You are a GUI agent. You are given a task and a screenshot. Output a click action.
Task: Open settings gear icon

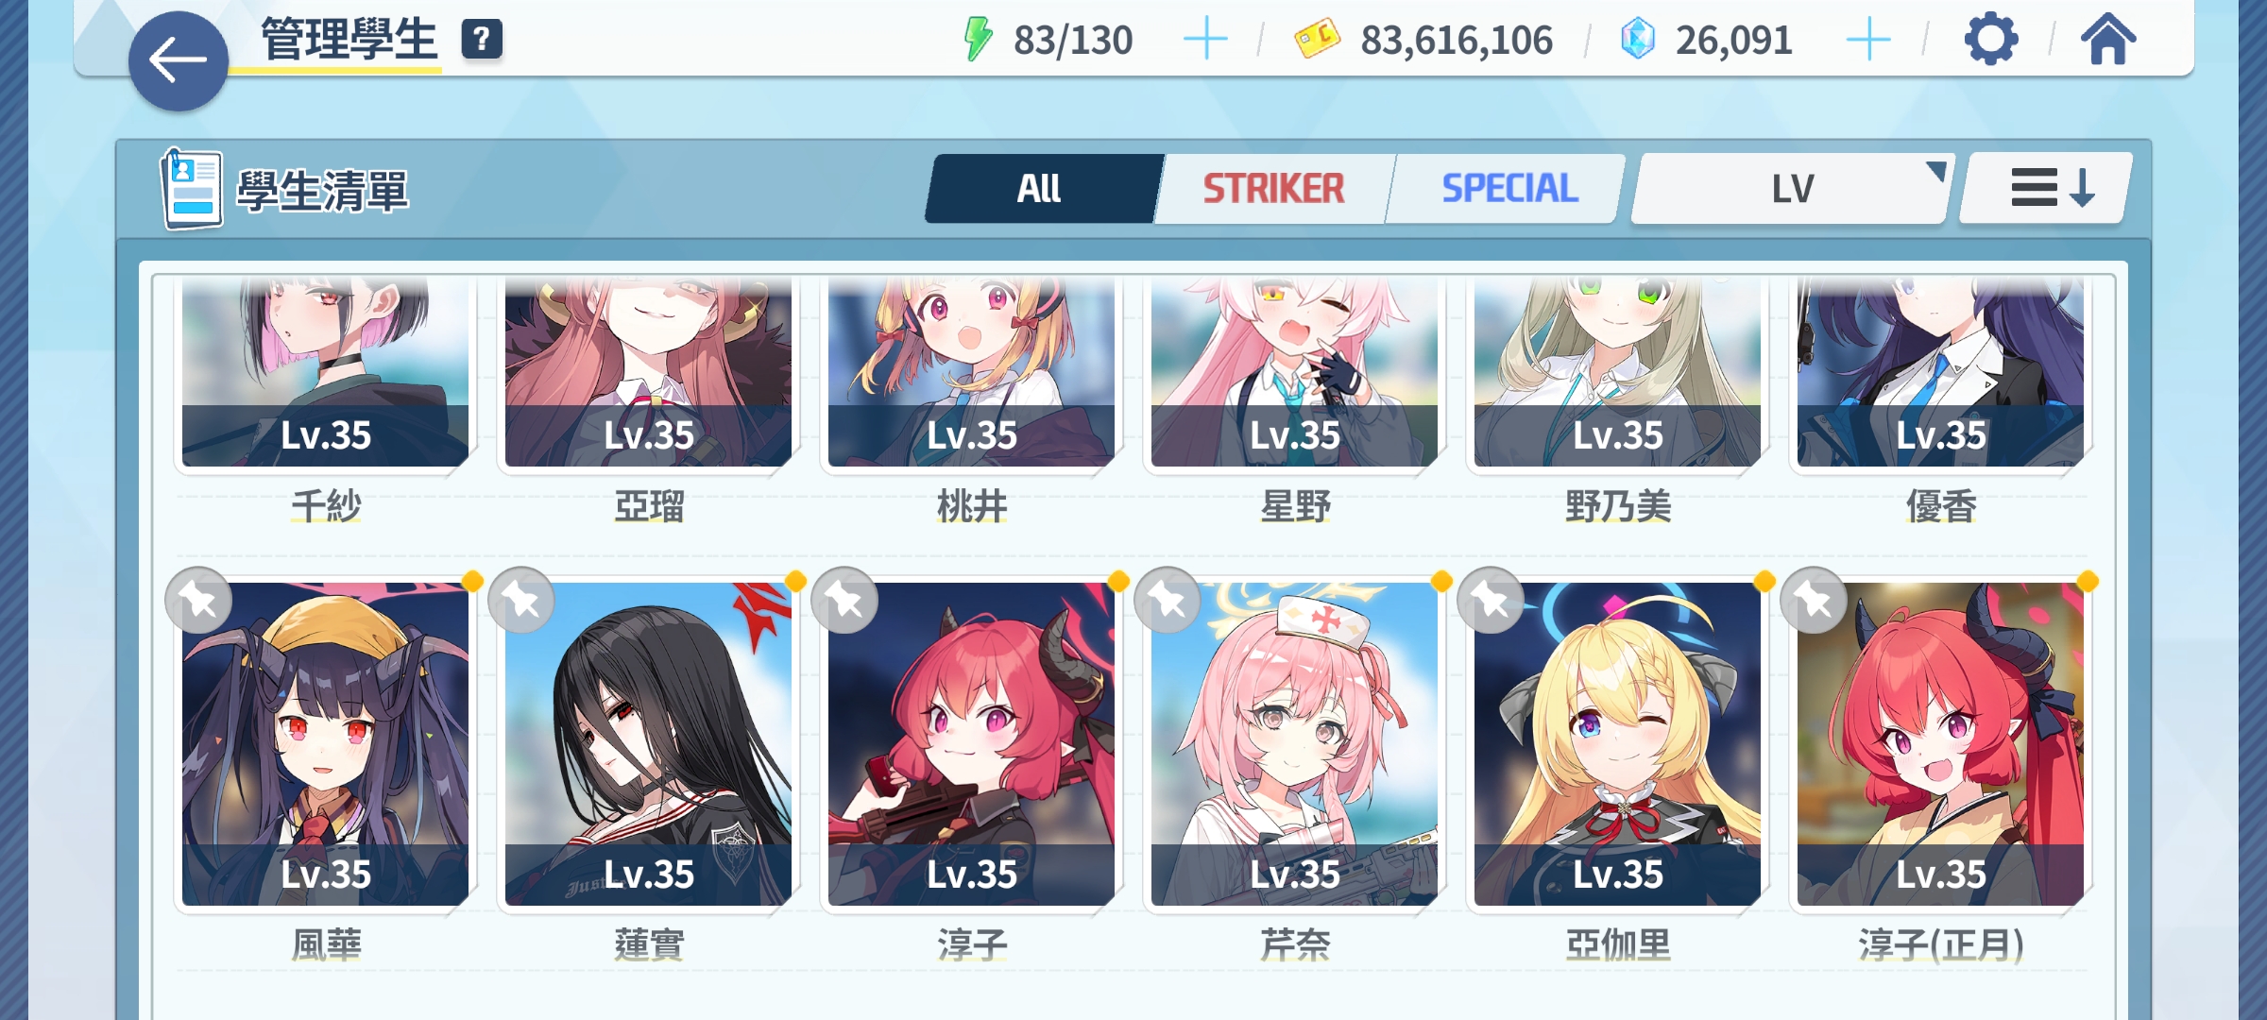1991,40
